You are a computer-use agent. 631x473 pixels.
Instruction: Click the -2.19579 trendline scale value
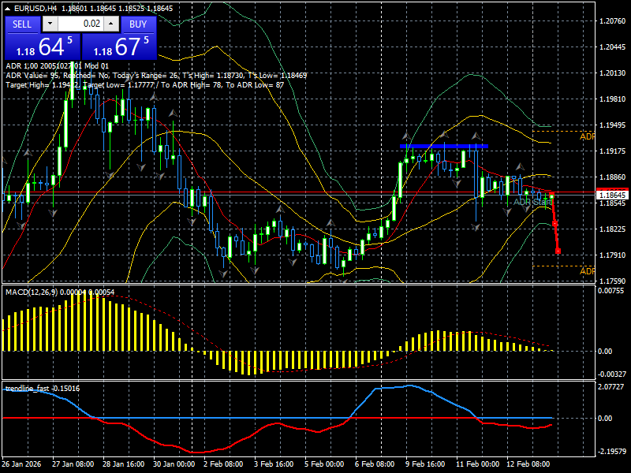point(612,452)
